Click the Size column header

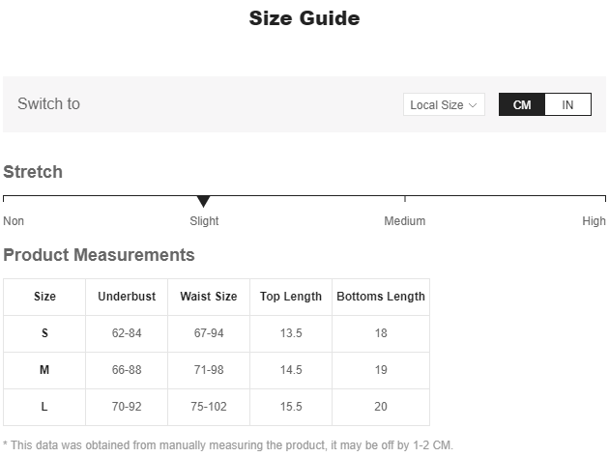(x=44, y=297)
